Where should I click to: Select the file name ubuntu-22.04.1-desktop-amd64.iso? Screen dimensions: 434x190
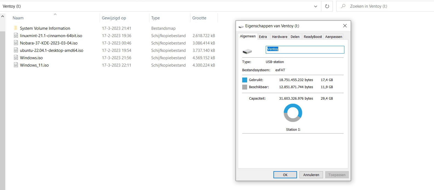pos(52,50)
